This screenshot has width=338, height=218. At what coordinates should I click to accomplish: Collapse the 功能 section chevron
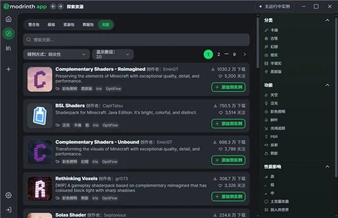[x=327, y=85]
